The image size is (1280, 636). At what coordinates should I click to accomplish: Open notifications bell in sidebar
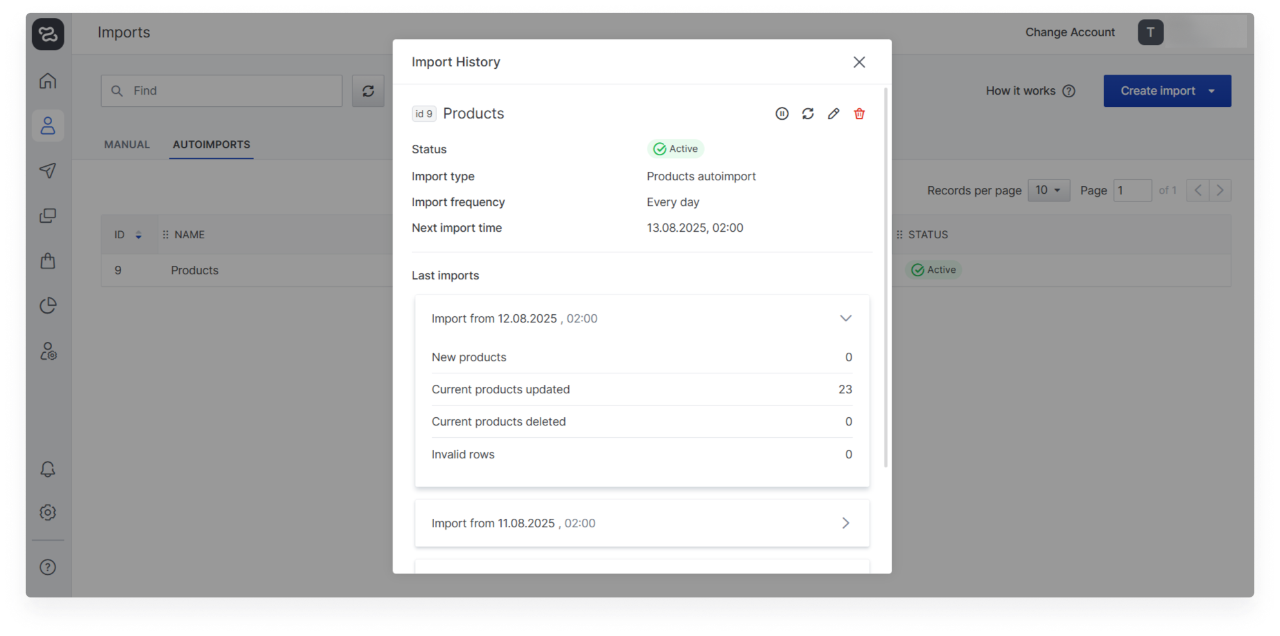48,469
